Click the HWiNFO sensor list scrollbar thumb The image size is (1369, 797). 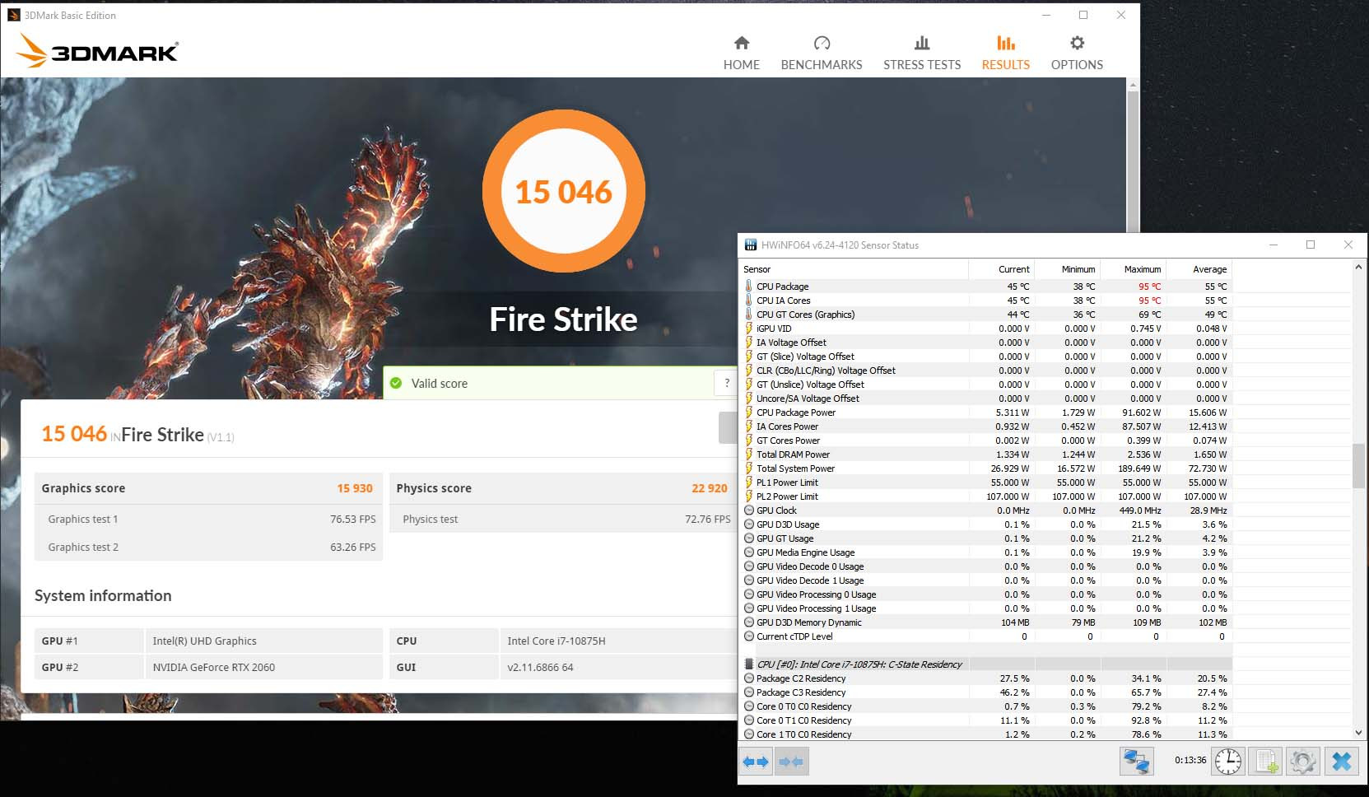click(1358, 465)
